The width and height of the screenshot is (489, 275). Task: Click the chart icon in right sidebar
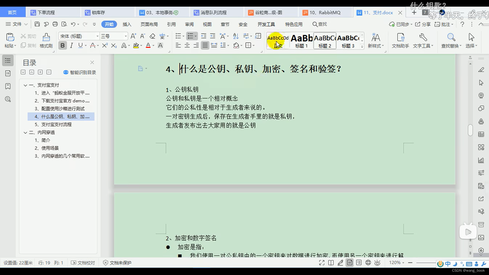coord(481,160)
